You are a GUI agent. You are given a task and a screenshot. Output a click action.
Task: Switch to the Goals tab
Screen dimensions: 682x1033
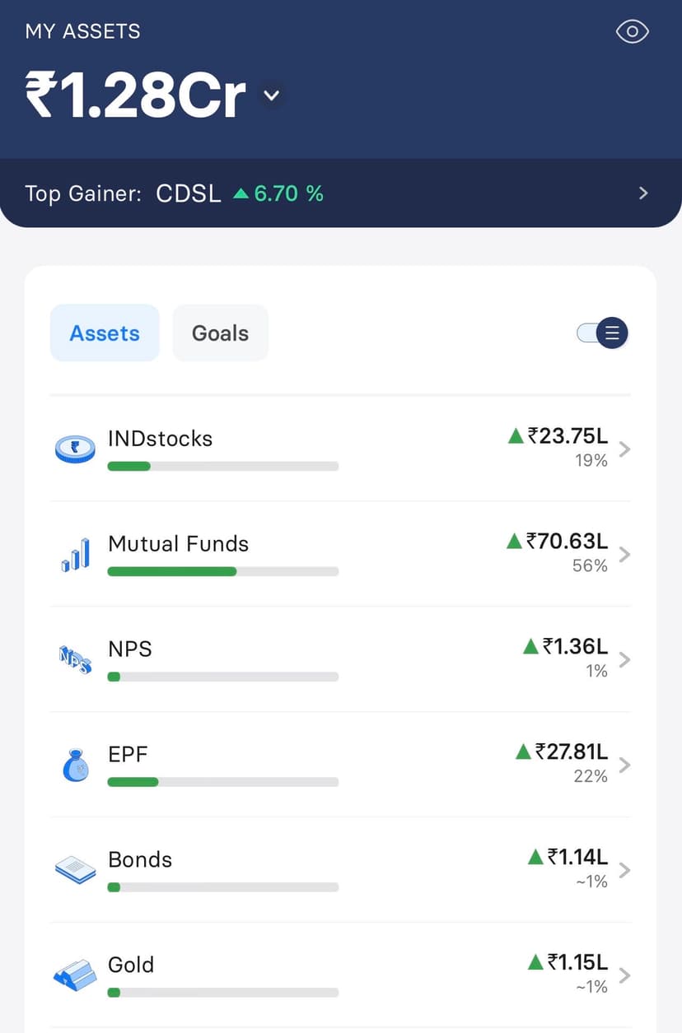[x=220, y=333]
